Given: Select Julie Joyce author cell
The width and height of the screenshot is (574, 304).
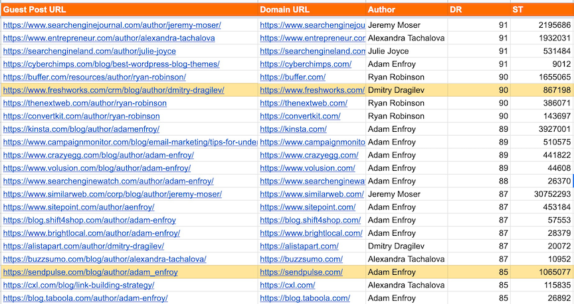Looking at the screenshot, I should (x=407, y=51).
